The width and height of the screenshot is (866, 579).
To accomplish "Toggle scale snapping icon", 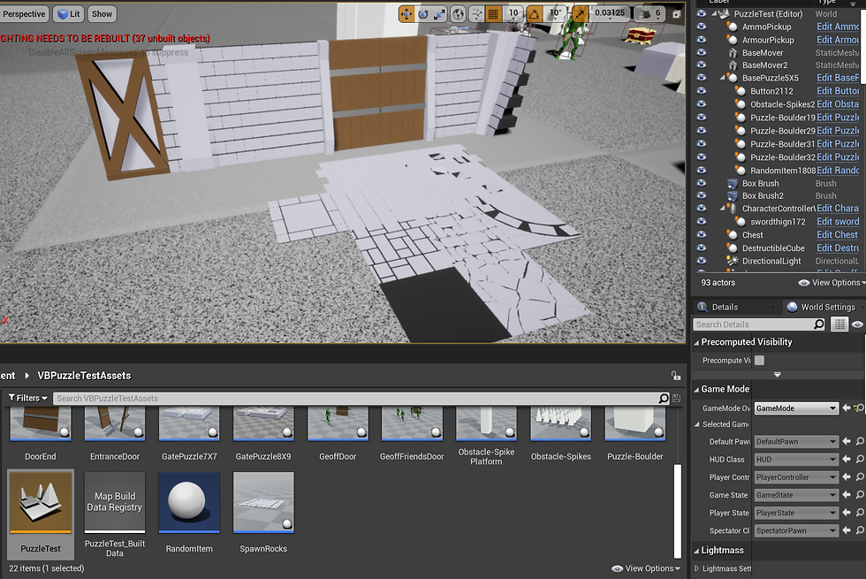I will pyautogui.click(x=580, y=14).
